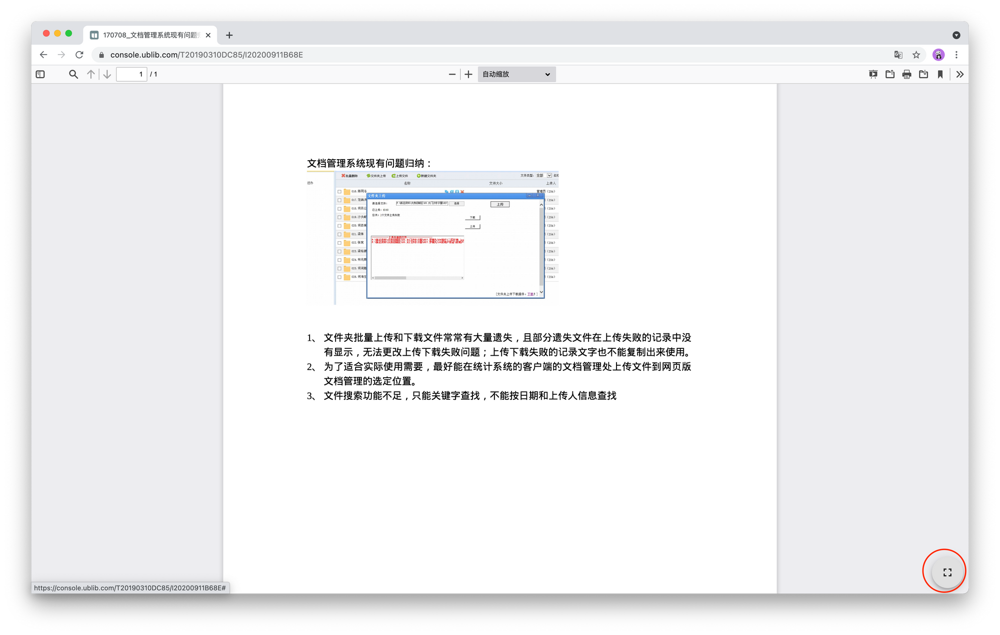Open Chrome's three-dot menu

pos(956,55)
